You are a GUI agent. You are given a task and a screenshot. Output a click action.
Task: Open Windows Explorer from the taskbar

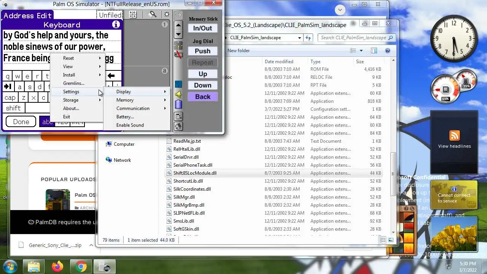[x=34, y=267]
